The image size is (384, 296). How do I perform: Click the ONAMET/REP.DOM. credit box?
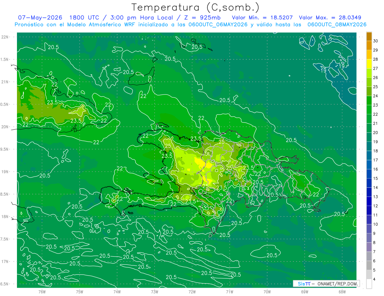tap(326, 284)
